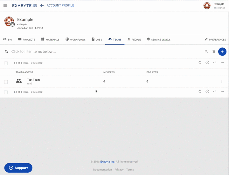Switch to the Workflows tab
The height and width of the screenshot is (175, 229).
[x=75, y=39]
